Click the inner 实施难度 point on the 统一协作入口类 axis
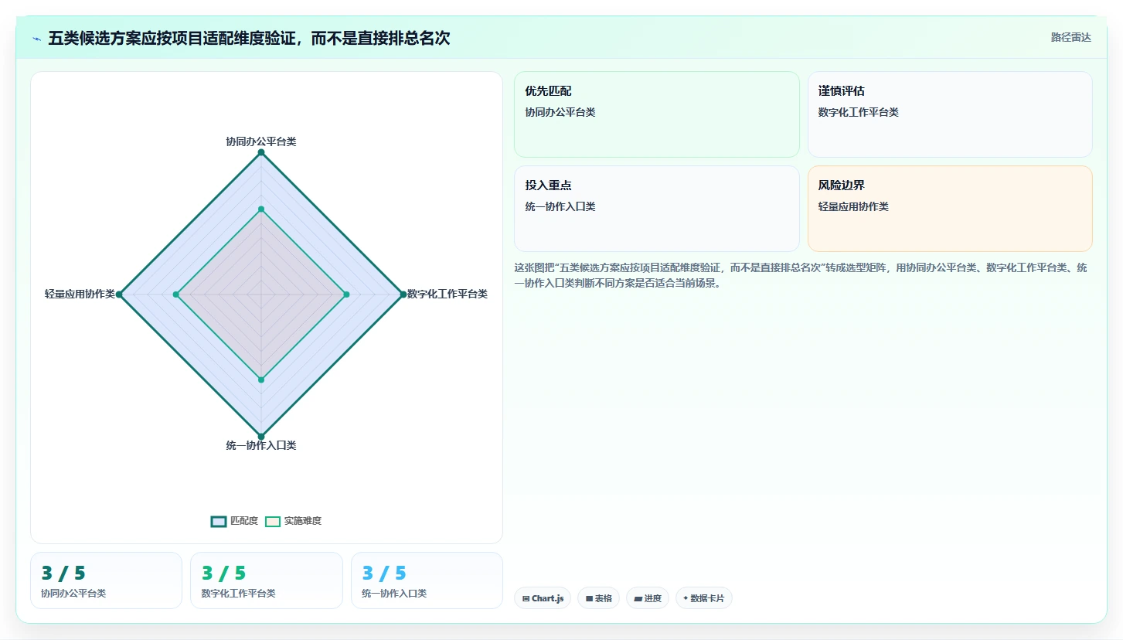This screenshot has width=1123, height=640. click(x=261, y=380)
